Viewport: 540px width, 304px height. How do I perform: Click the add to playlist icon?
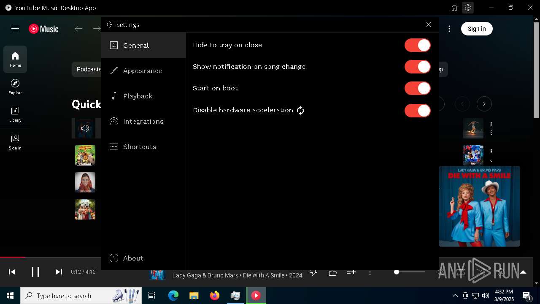tap(351, 272)
